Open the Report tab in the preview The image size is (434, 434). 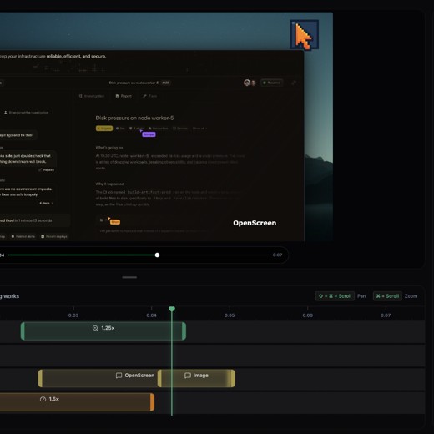pos(124,96)
